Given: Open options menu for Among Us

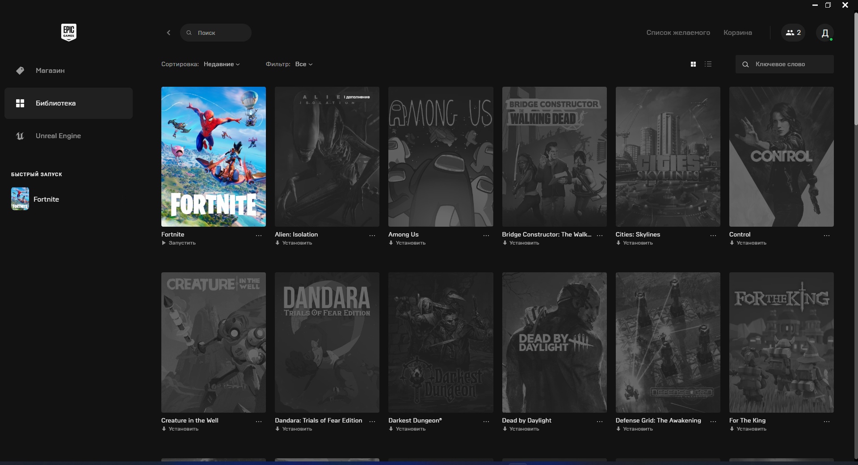Looking at the screenshot, I should click(x=486, y=235).
